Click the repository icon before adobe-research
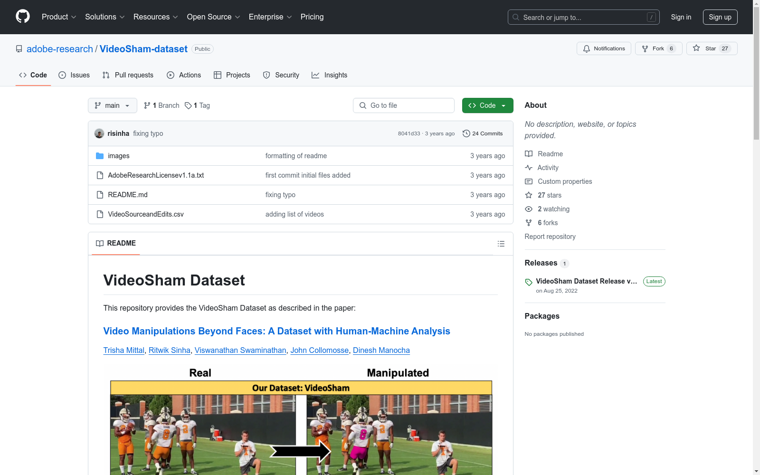 point(19,49)
